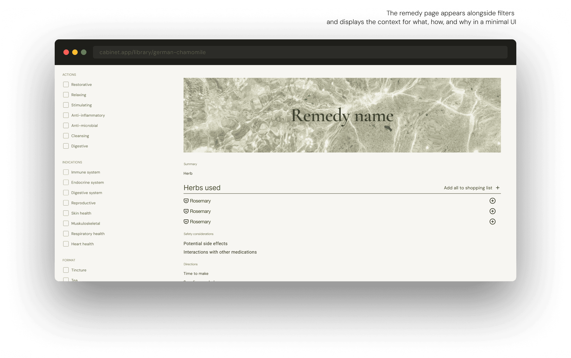Tick the Immune system indication
The width and height of the screenshot is (571, 358).
point(66,172)
